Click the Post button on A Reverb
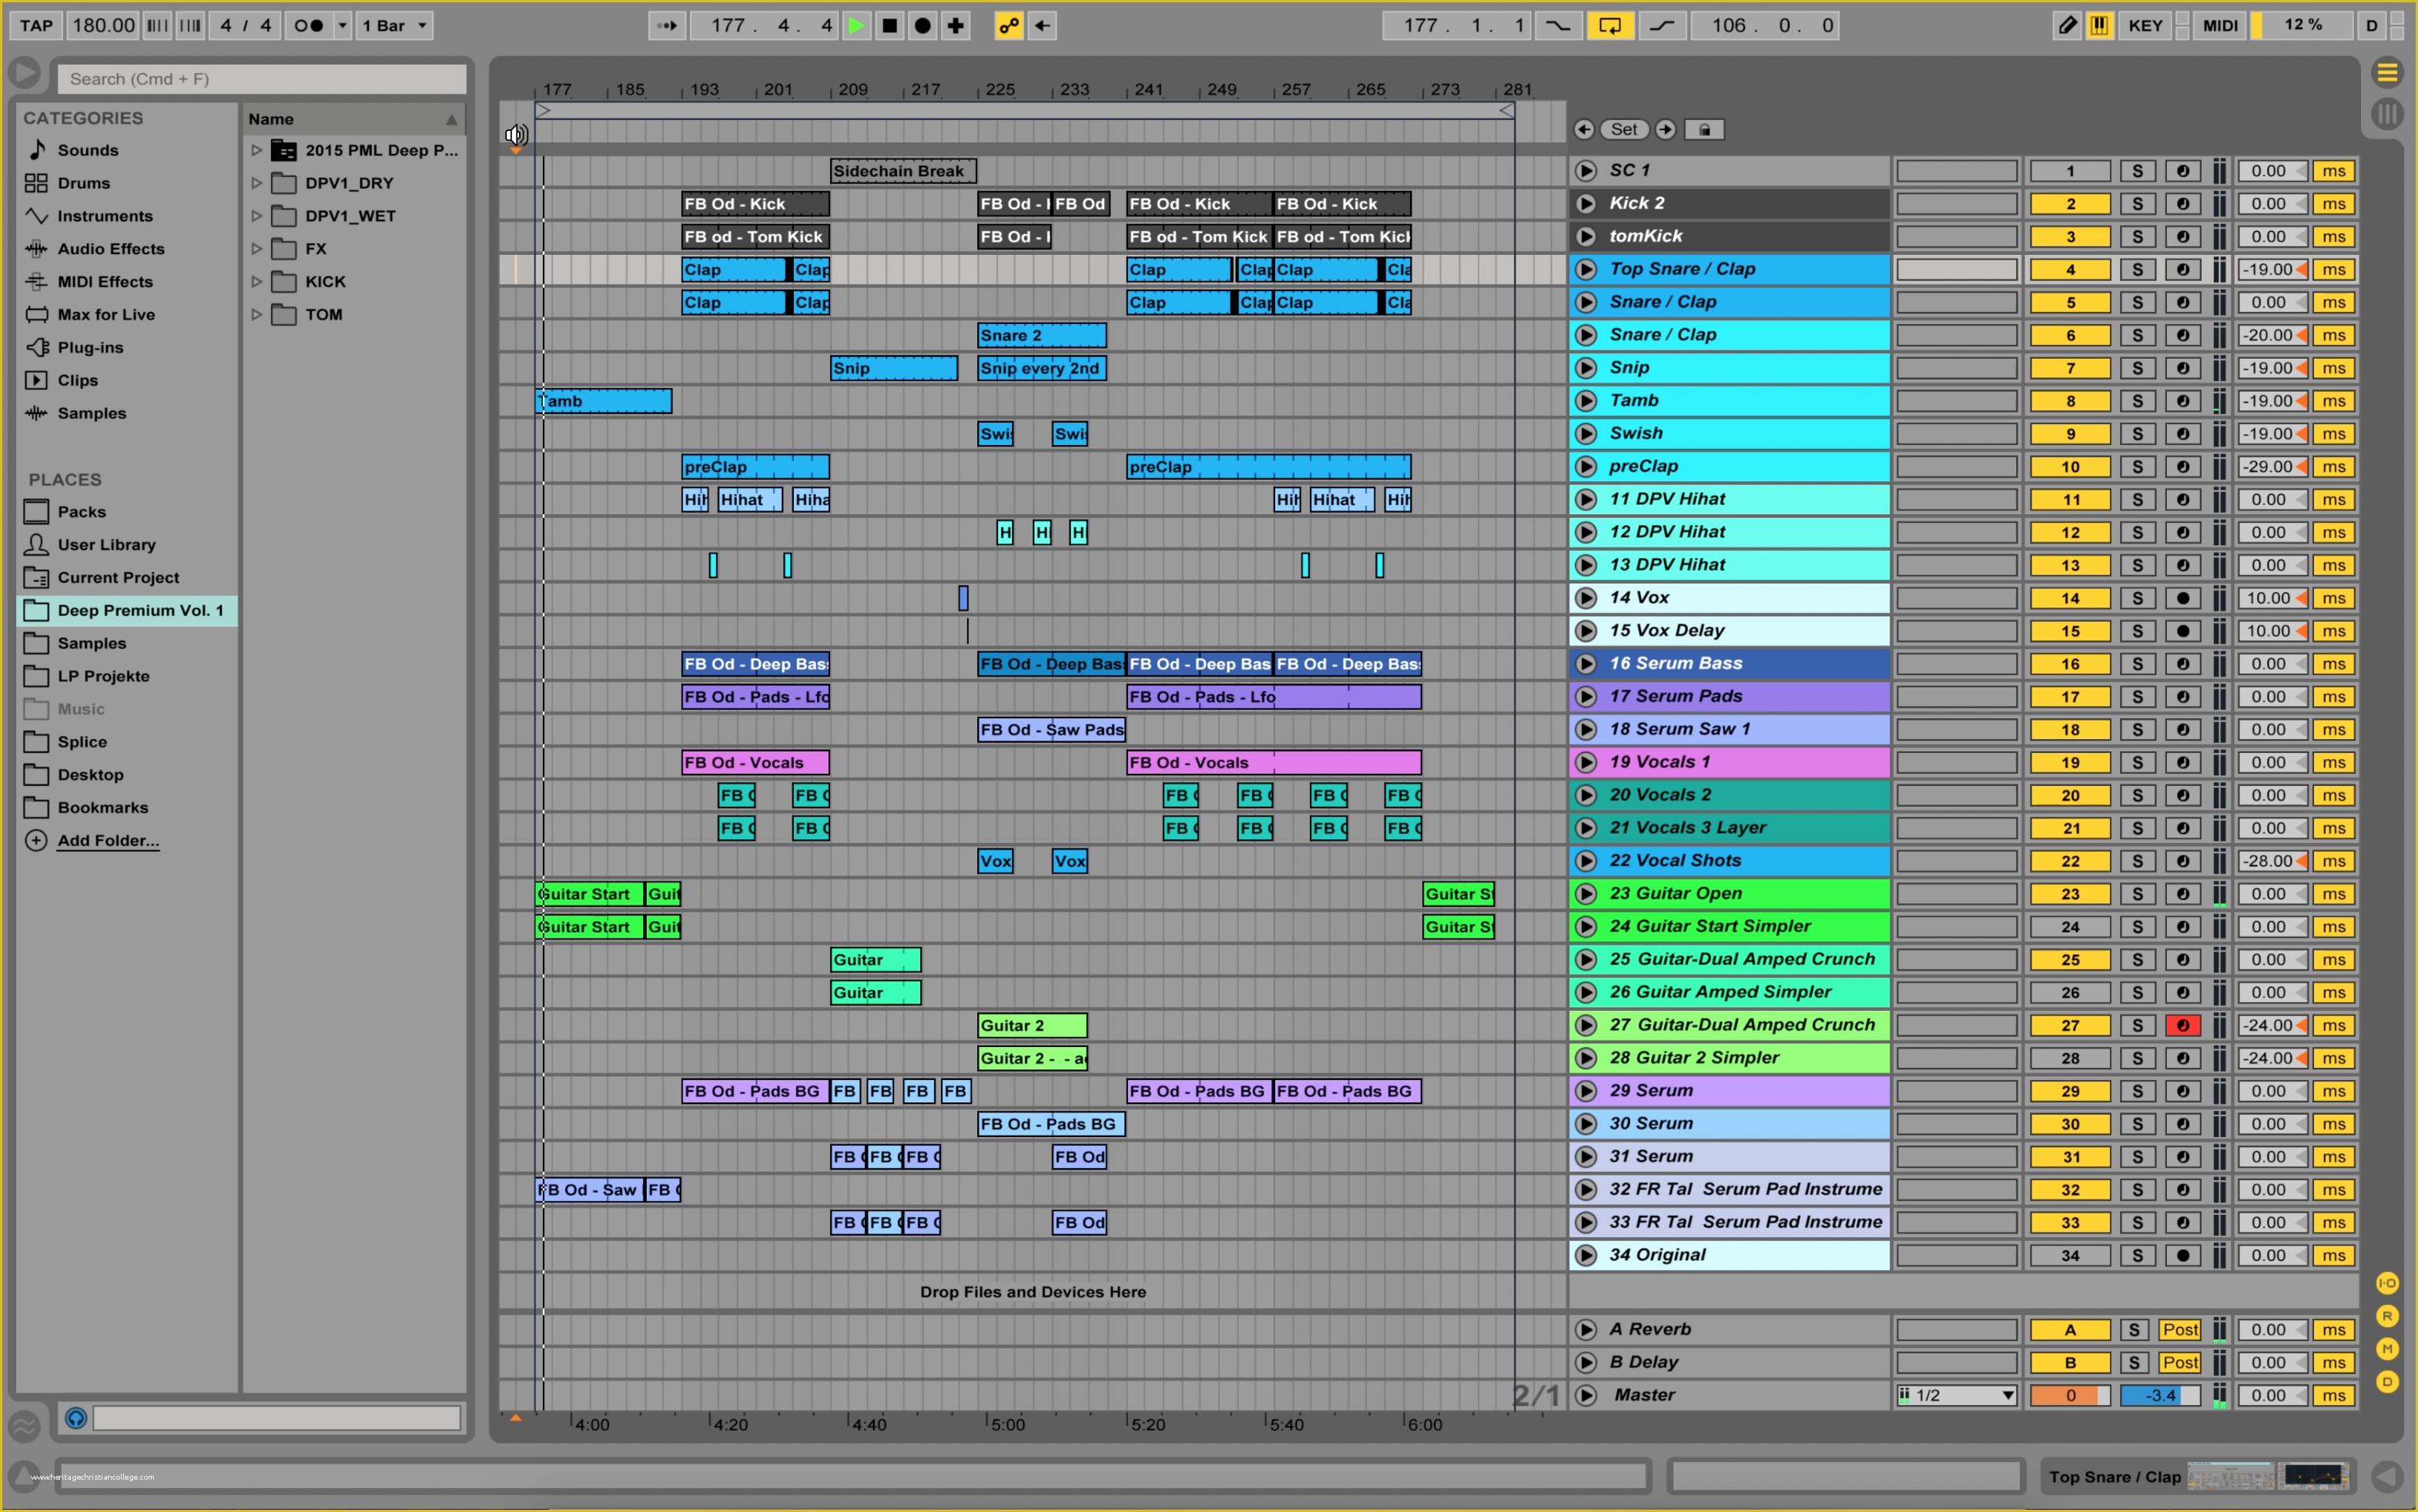2418x1512 pixels. point(2179,1330)
